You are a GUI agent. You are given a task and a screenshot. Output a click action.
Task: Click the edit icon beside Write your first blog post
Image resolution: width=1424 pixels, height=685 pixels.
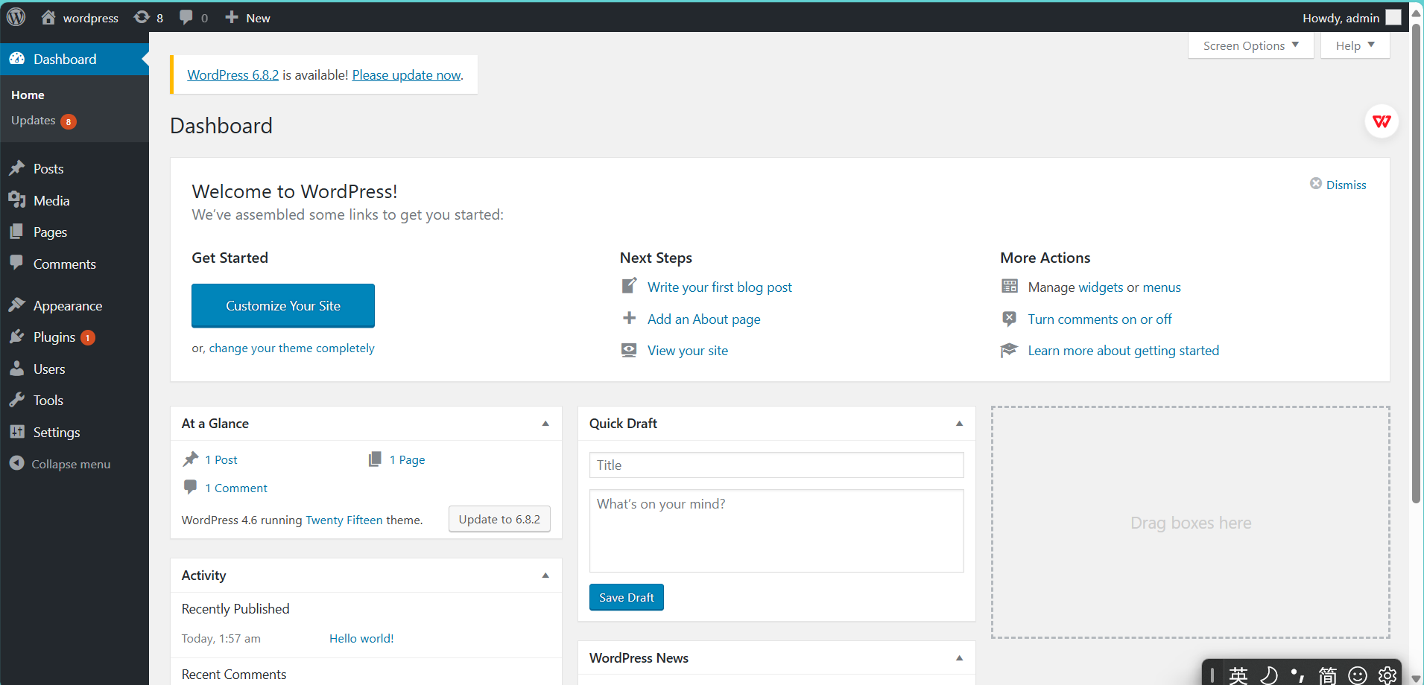(630, 286)
